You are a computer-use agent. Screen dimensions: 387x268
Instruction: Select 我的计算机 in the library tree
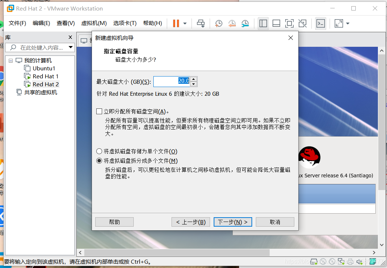tap(38, 60)
